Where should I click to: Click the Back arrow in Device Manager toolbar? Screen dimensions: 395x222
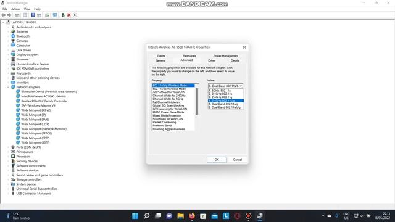point(3,15)
